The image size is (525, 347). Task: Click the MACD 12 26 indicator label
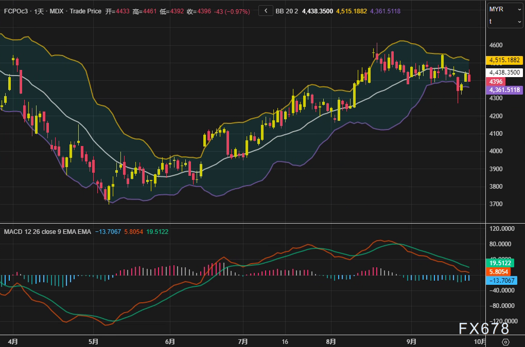click(47, 232)
